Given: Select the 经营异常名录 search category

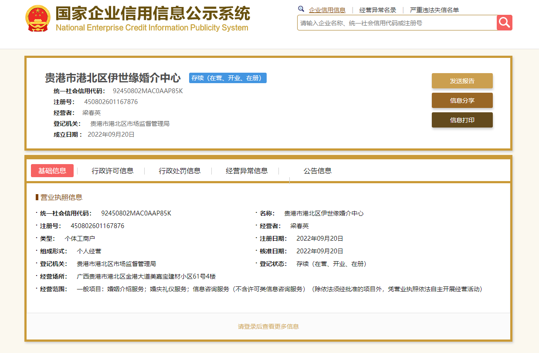Looking at the screenshot, I should click(378, 10).
